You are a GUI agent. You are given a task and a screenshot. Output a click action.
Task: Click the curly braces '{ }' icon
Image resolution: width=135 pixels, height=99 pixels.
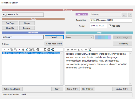coord(79,50)
